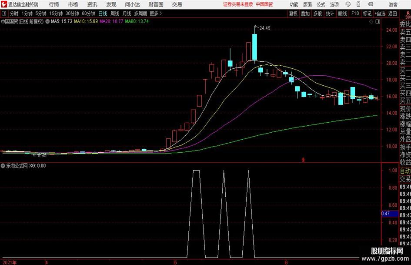The width and height of the screenshot is (411, 265).
Task: Open the mail message icon
Action: [371, 4]
